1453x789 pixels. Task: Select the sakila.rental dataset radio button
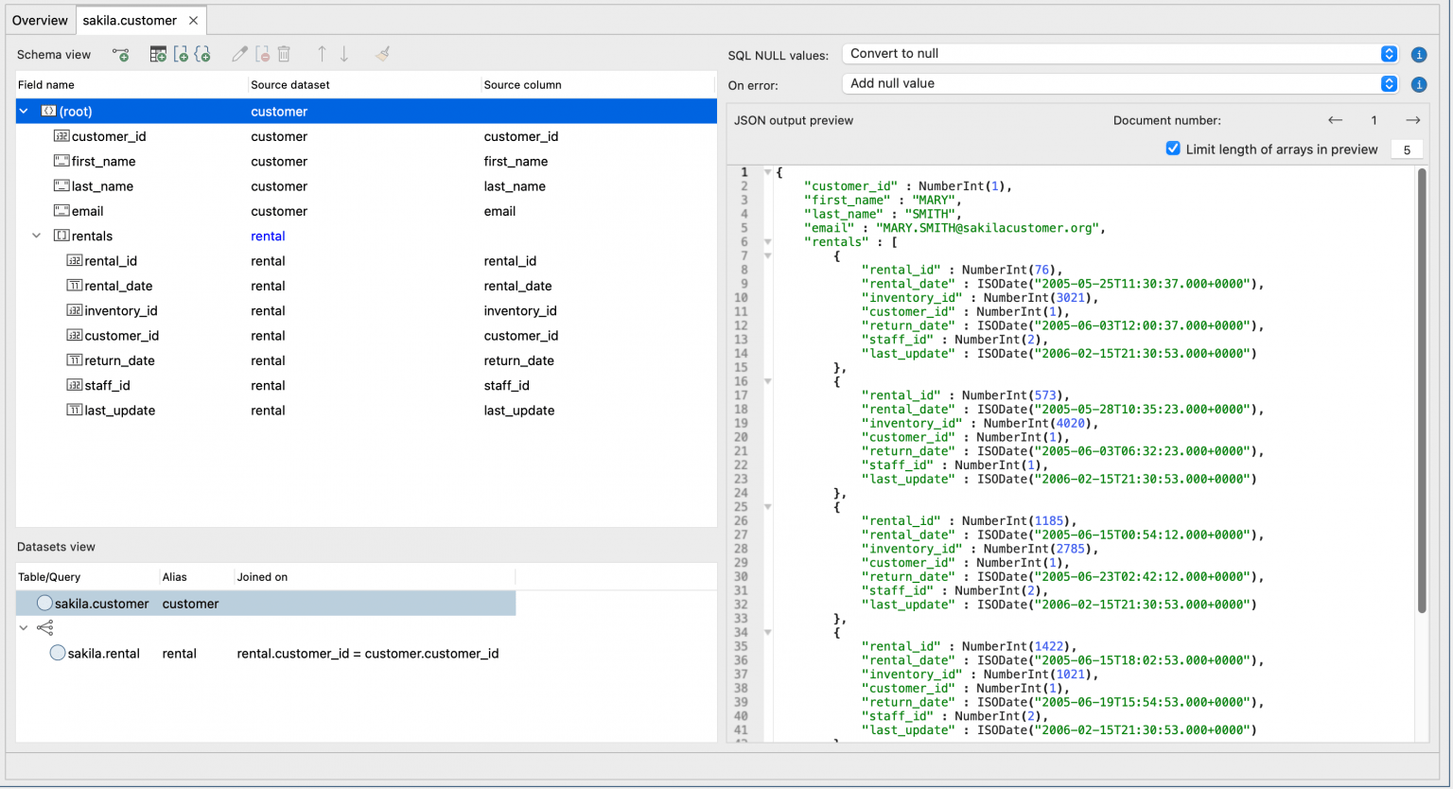58,653
